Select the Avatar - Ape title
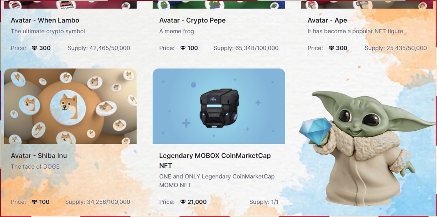 click(327, 21)
